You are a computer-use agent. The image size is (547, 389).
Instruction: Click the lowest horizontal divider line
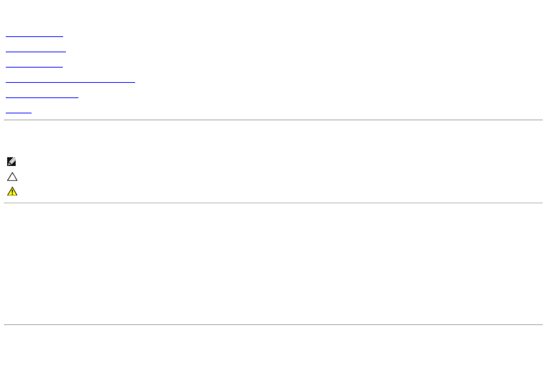[x=273, y=325]
